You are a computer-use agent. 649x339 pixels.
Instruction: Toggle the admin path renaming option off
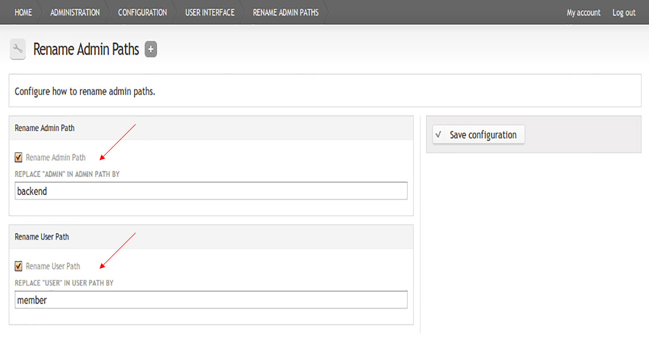(x=19, y=157)
